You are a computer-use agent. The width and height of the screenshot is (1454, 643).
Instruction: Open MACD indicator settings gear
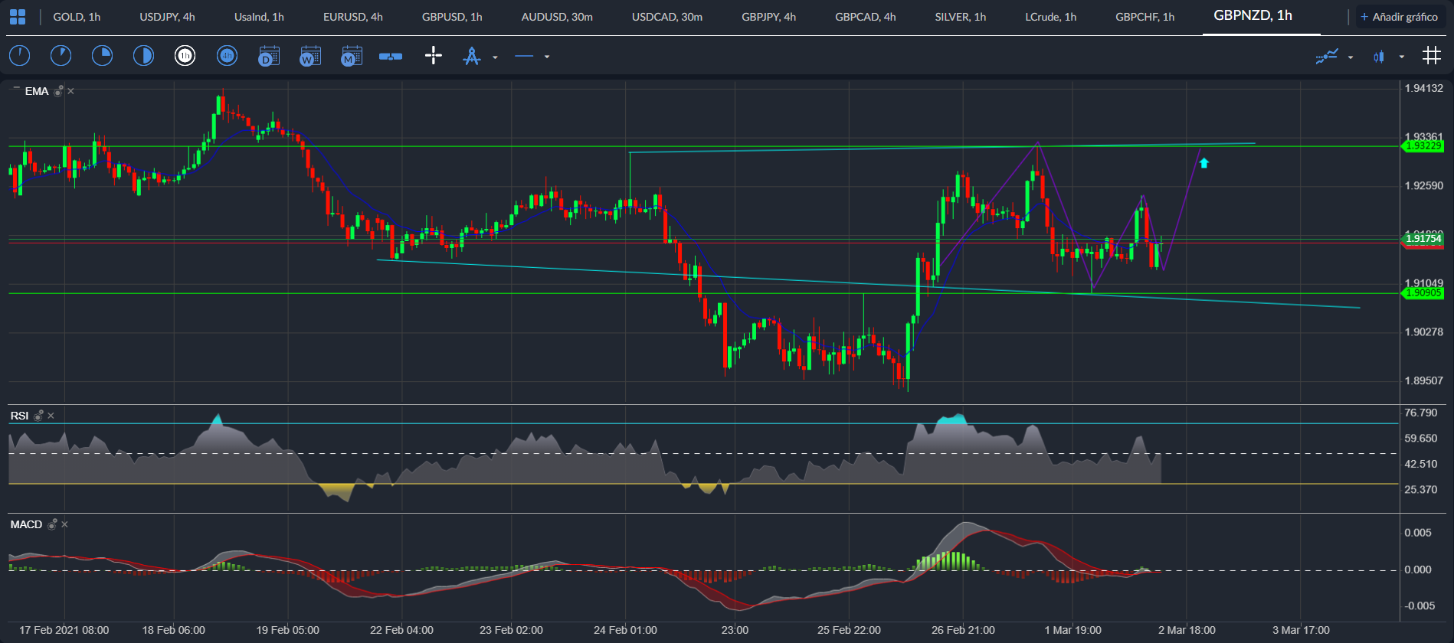tap(52, 524)
